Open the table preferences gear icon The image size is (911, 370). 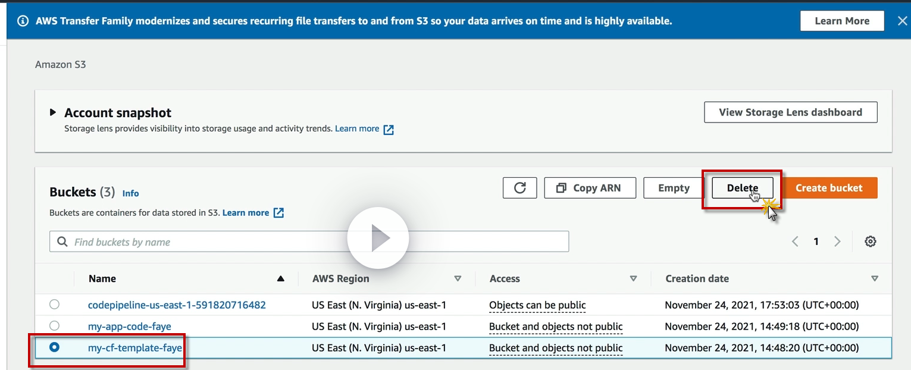pos(871,242)
